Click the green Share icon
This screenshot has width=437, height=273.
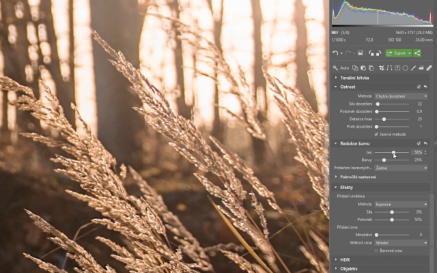[x=417, y=53]
